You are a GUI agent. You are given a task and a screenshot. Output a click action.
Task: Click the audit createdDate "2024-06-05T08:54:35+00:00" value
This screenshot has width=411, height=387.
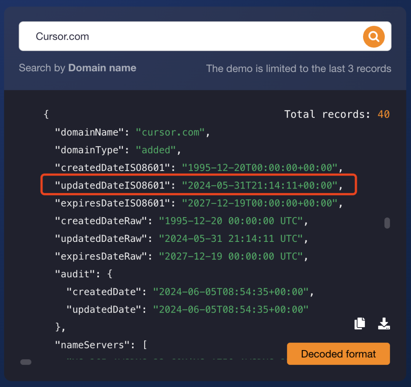point(231,292)
